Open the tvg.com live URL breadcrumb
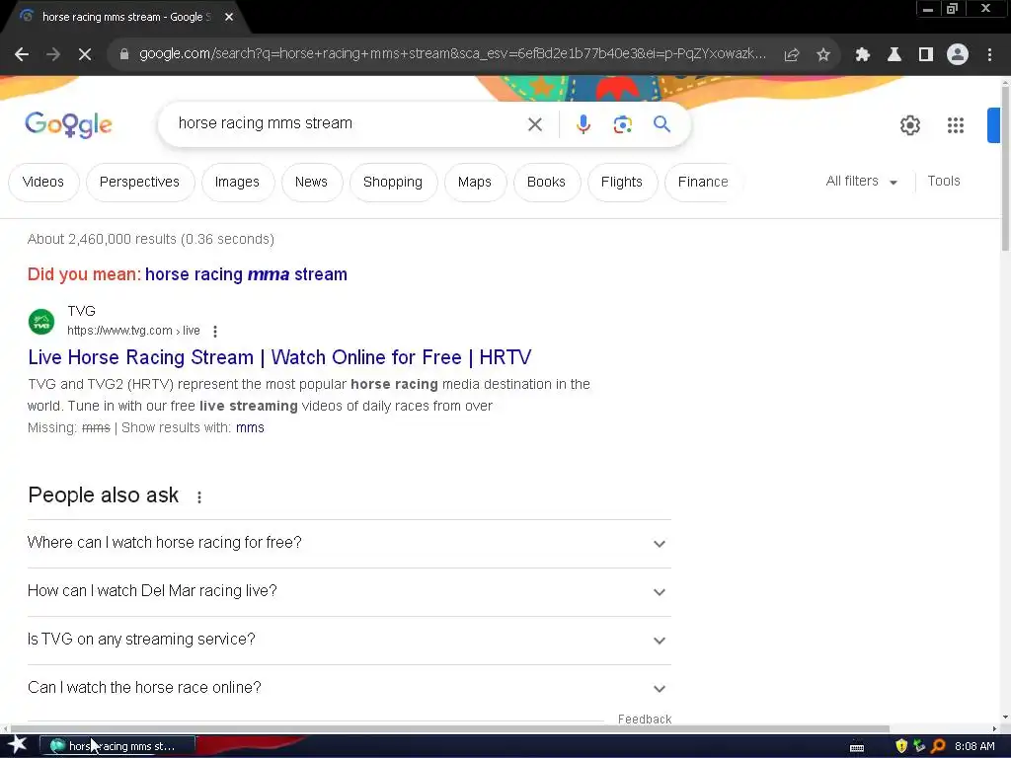 coord(133,331)
